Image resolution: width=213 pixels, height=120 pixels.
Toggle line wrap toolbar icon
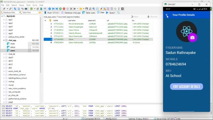coord(111,9)
